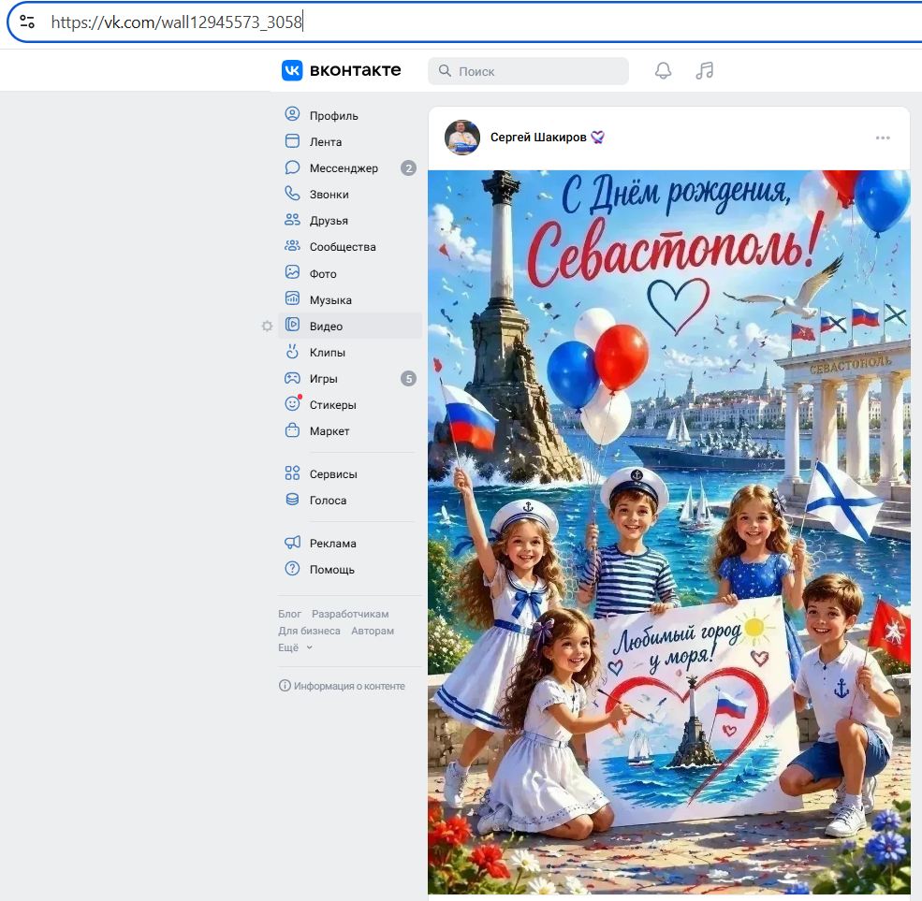Click the Мессенджер unread badge 2

(x=408, y=168)
